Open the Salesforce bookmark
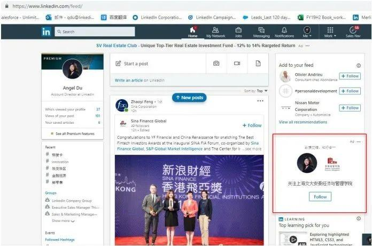Screen dimensions: 372x246 click(x=20, y=17)
